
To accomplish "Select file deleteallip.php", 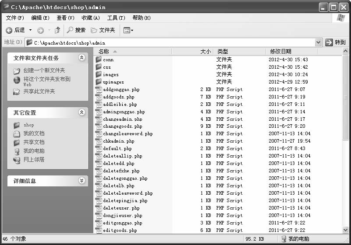I will point(122,156).
